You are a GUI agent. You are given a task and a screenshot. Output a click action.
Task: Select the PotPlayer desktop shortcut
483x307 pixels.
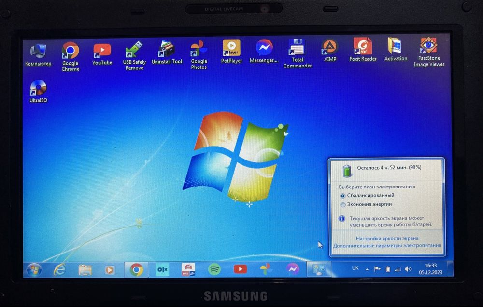click(x=232, y=51)
